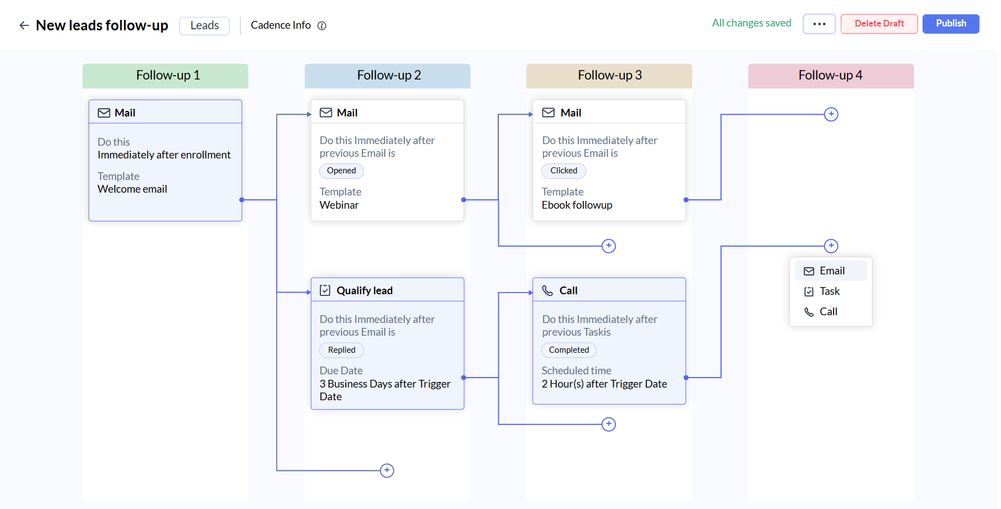
Task: Click the envelope icon in Follow-up 1 Mail card
Action: point(104,113)
